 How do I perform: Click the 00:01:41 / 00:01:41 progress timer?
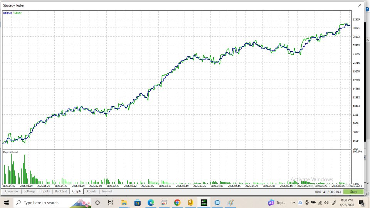pyautogui.click(x=328, y=192)
